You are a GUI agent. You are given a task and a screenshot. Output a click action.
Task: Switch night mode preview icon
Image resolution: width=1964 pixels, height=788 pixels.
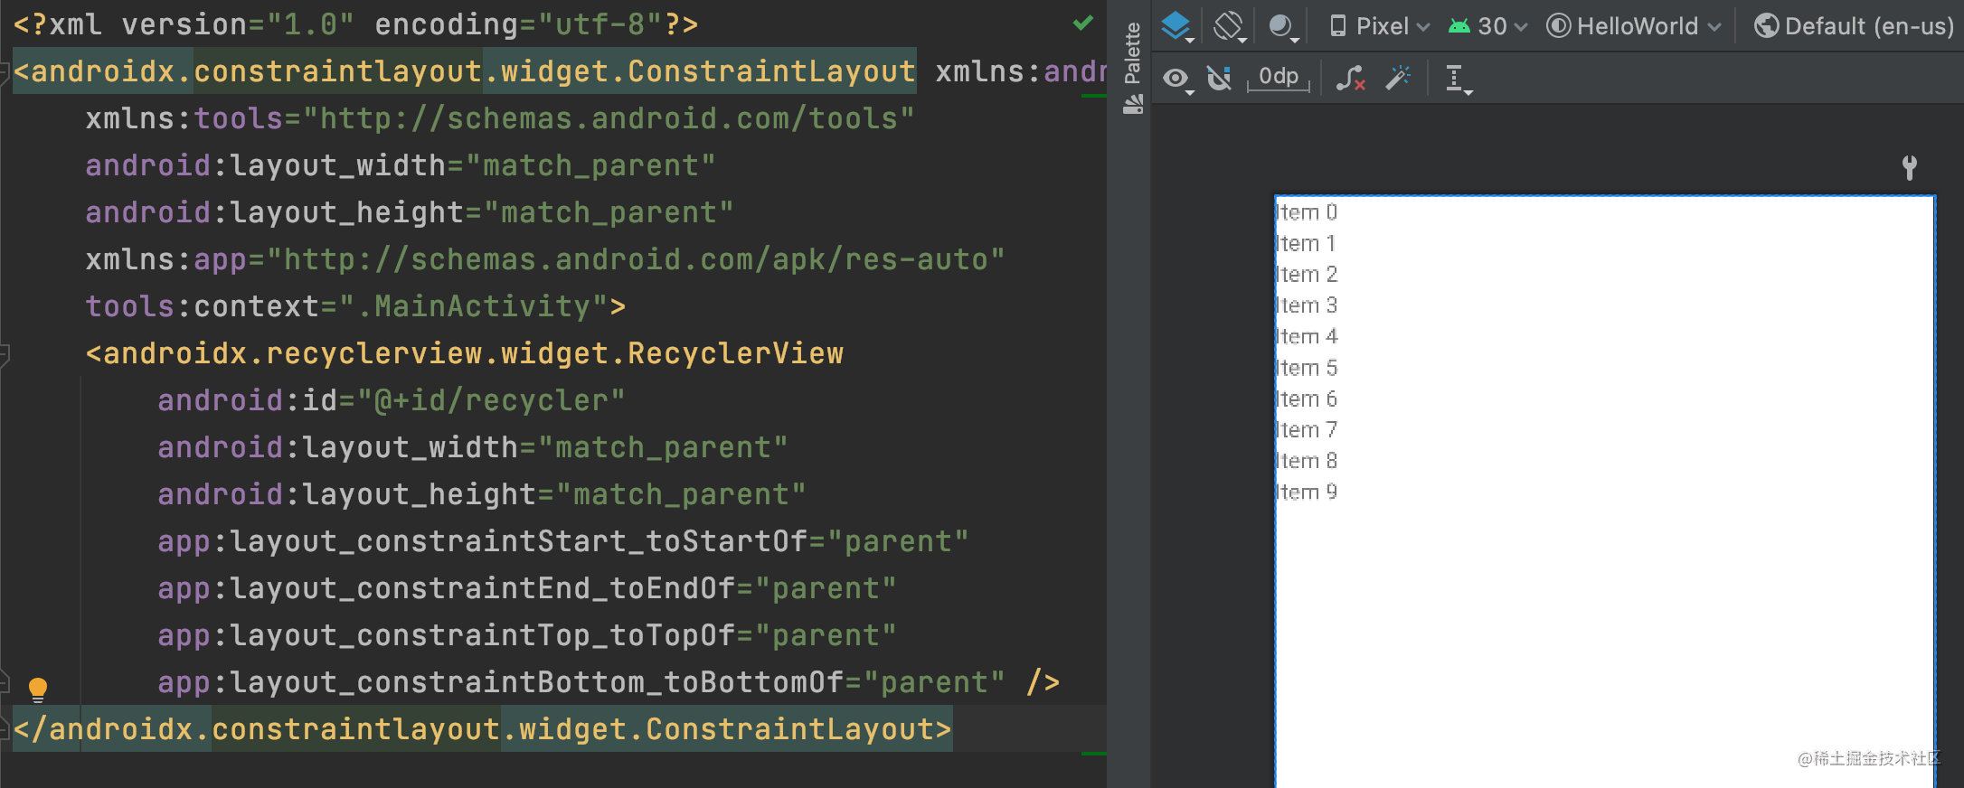point(1282,25)
